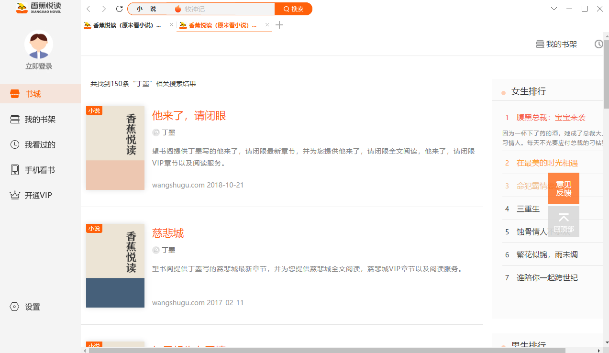Click the description text of 他来了，请闭眼
This screenshot has width=609, height=353.
point(313,157)
